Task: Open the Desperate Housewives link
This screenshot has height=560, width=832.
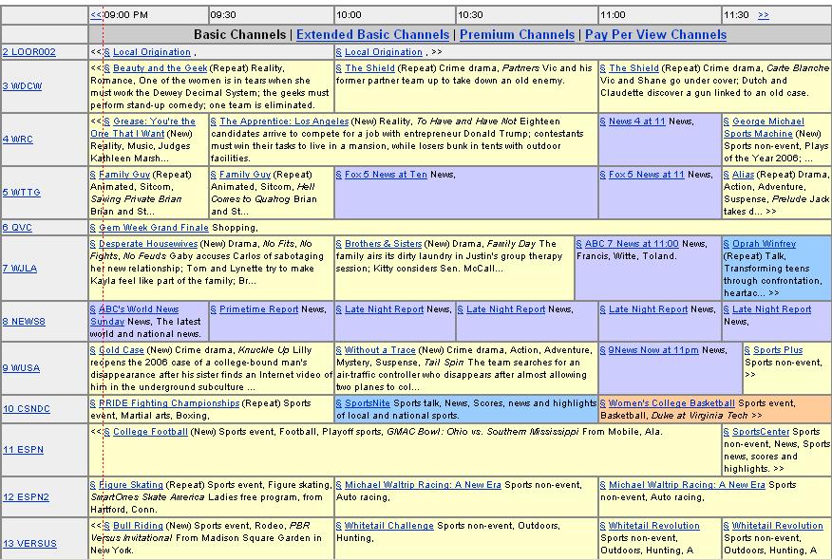Action: pyautogui.click(x=148, y=244)
